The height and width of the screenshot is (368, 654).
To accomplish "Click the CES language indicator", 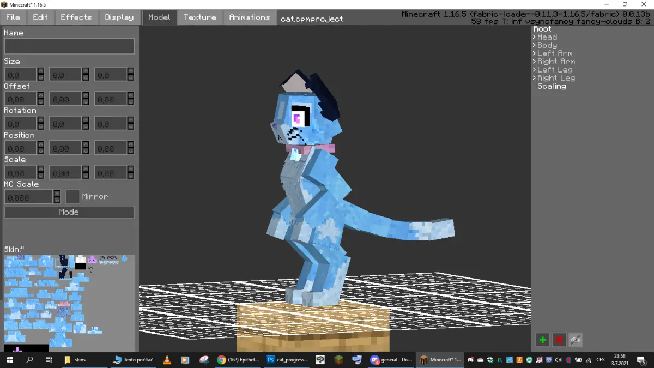I will click(600, 360).
